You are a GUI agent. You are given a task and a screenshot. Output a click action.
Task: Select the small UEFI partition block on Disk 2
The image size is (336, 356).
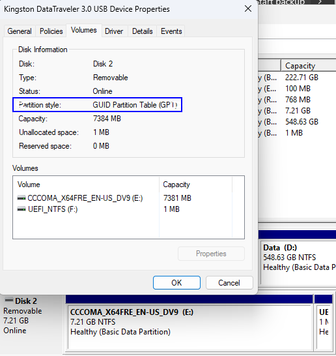(x=324, y=327)
